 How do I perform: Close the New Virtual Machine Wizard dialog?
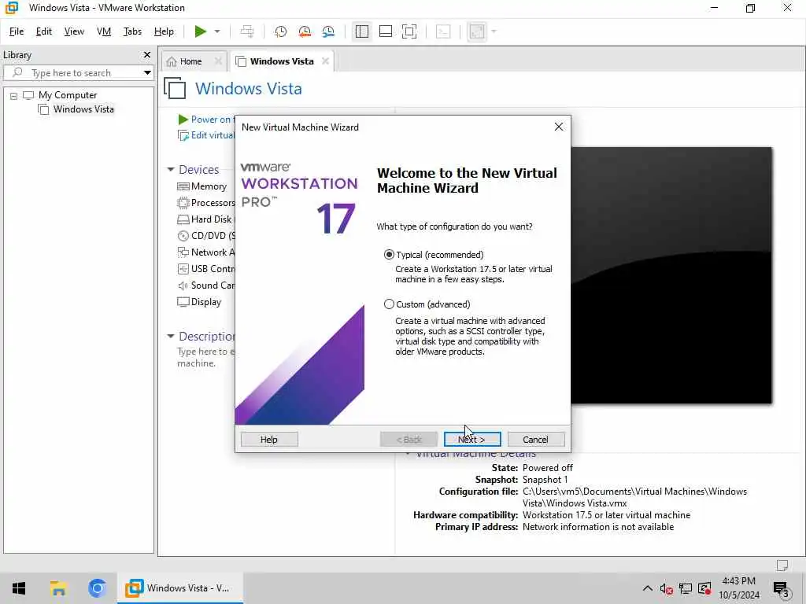tap(559, 127)
